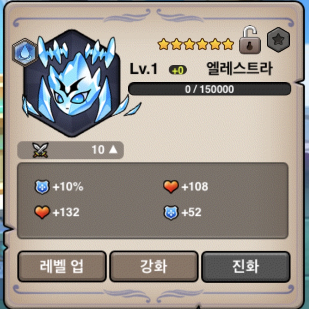Click the water element droplet badge
309x309 pixels.
25,52
